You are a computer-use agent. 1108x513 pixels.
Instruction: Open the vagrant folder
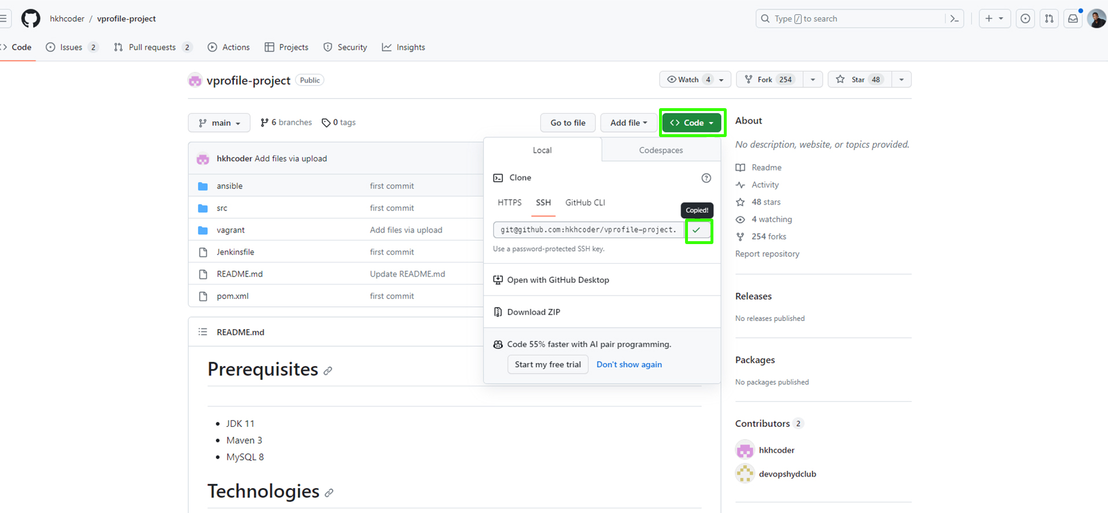(231, 230)
